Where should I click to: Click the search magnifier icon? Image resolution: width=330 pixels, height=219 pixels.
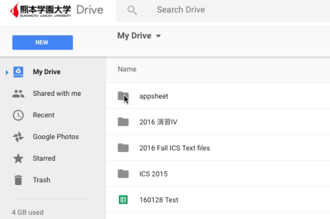point(132,10)
